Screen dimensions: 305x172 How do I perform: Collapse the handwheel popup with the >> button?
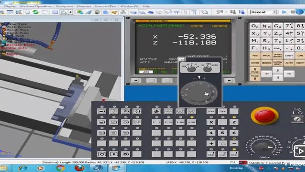(x=182, y=59)
